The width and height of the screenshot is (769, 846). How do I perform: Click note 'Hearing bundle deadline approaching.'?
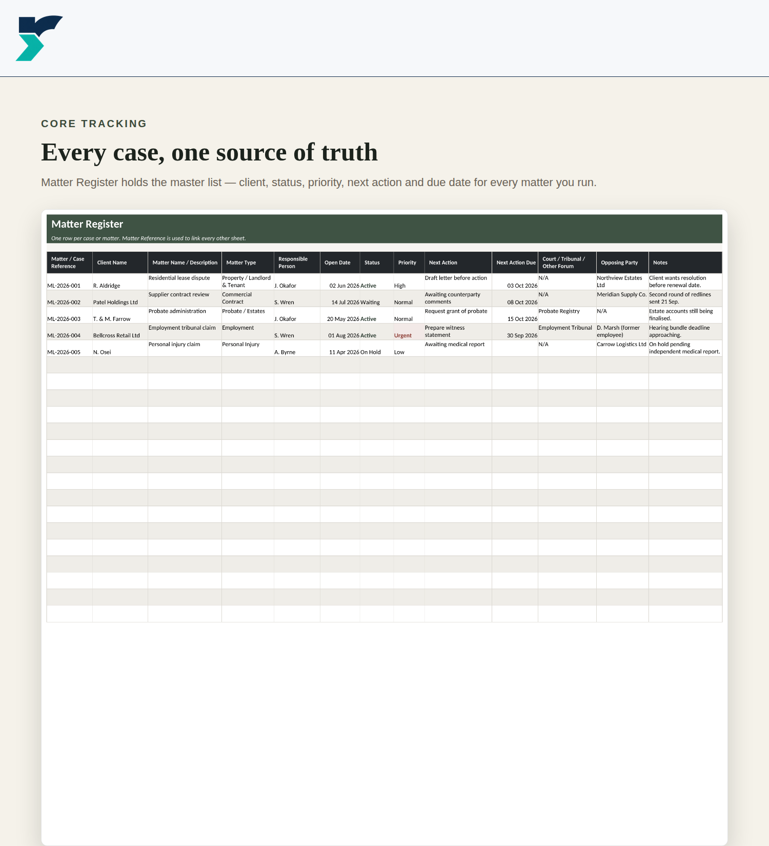pyautogui.click(x=685, y=332)
